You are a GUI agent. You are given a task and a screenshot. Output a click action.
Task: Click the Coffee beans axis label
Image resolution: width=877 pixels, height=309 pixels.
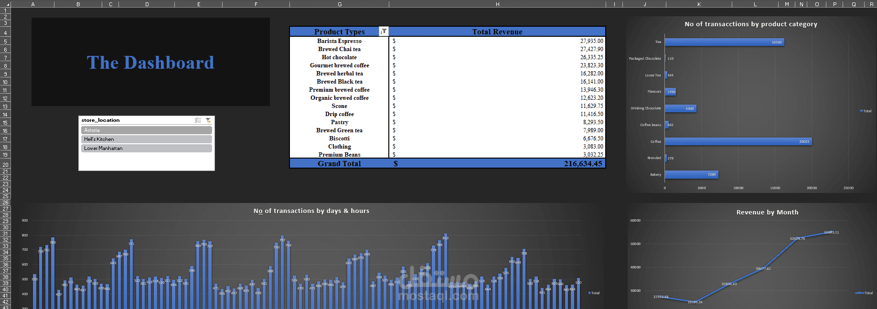click(x=651, y=125)
